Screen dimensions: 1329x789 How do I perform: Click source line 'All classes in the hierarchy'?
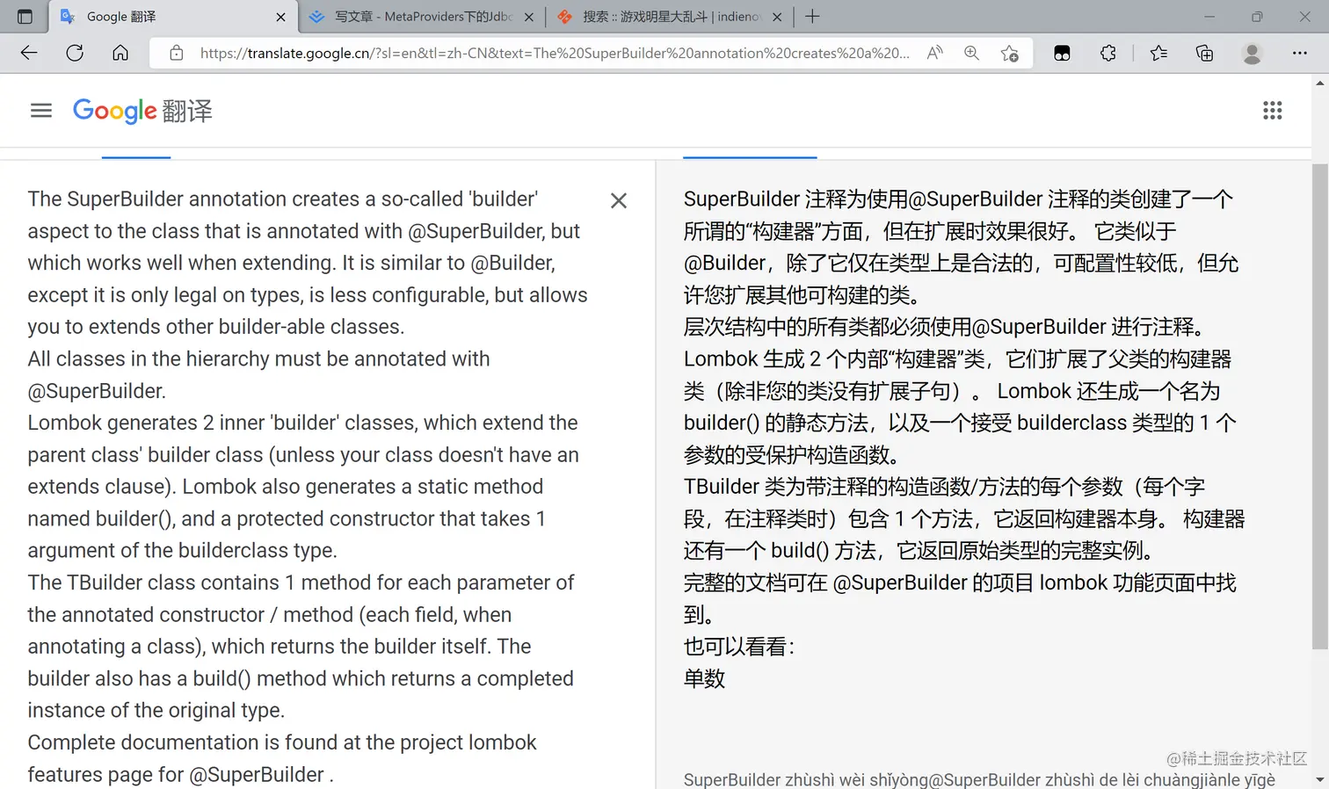pyautogui.click(x=258, y=358)
